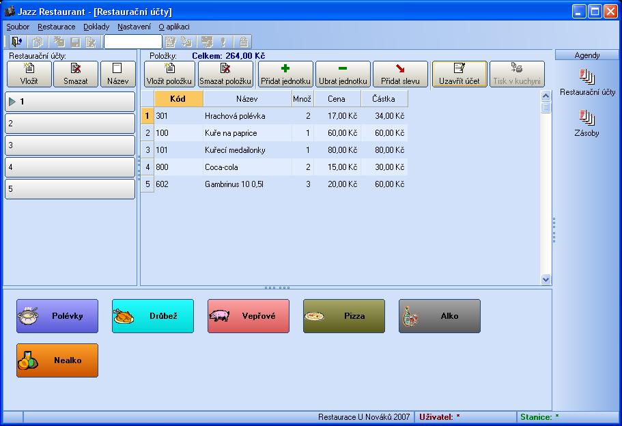Select the Drůbež category
Image resolution: width=622 pixels, height=426 pixels.
(x=153, y=316)
